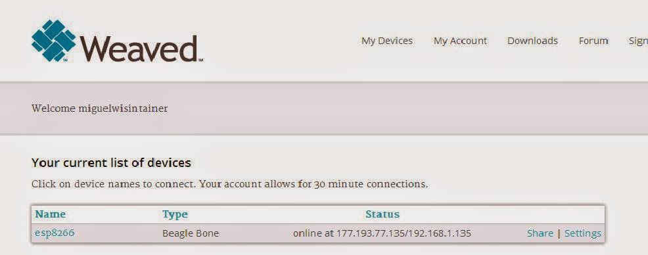The image size is (648, 255).
Task: Click Share for esp8266 device
Action: (540, 233)
